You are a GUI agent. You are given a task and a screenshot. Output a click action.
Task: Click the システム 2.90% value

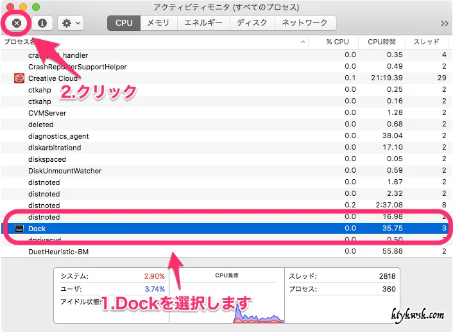coord(154,276)
